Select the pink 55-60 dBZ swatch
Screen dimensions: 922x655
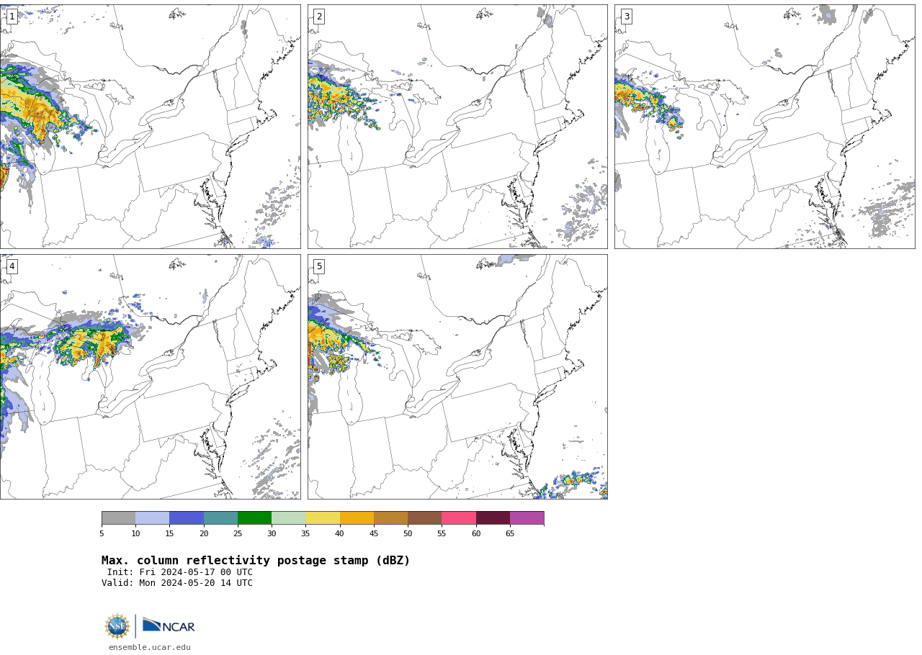click(459, 518)
